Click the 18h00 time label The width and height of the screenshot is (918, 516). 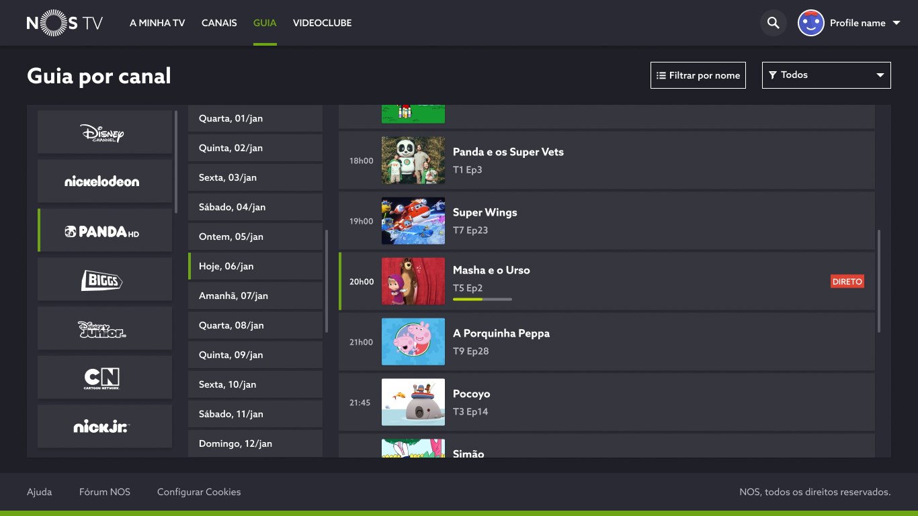362,161
